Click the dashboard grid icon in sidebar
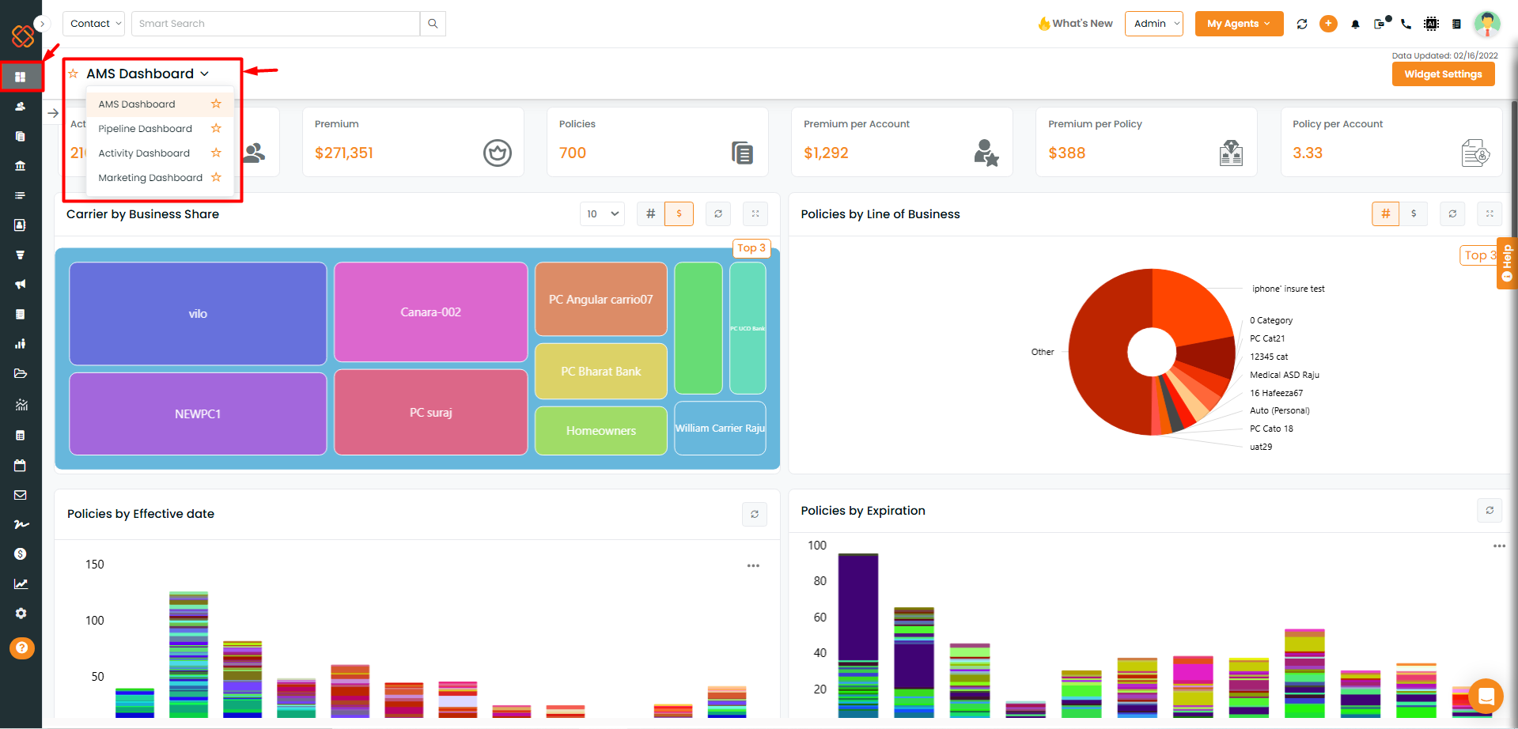This screenshot has width=1518, height=729. click(x=21, y=77)
